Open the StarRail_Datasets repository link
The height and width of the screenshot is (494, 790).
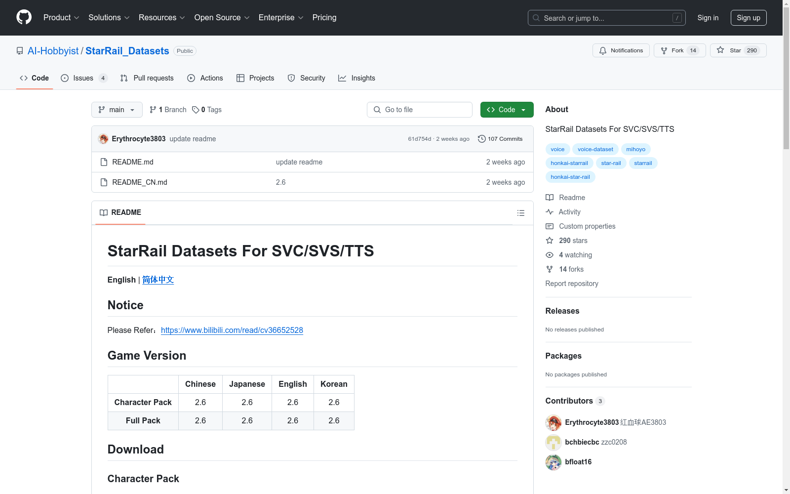[127, 51]
